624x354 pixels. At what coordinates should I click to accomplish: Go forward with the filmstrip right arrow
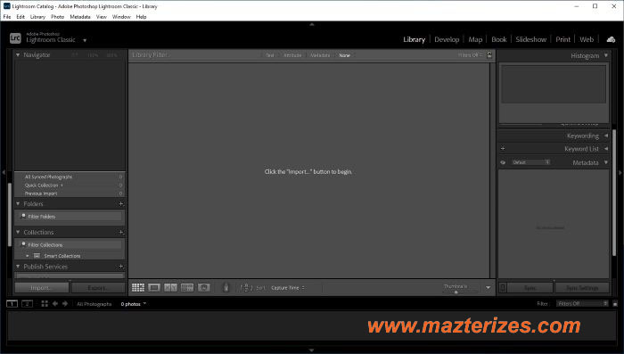65,303
